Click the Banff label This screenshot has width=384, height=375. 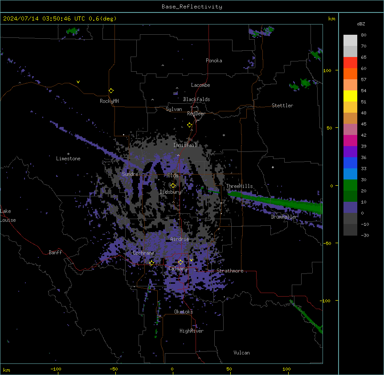click(x=55, y=253)
